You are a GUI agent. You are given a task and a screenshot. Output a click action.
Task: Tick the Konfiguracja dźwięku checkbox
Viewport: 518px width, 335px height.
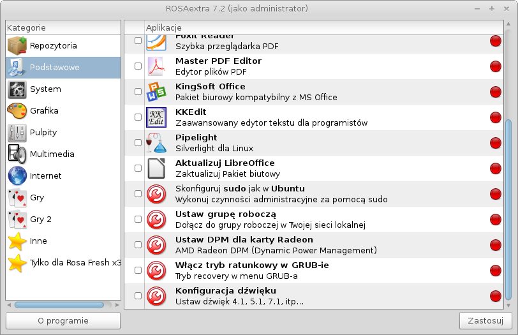138,295
